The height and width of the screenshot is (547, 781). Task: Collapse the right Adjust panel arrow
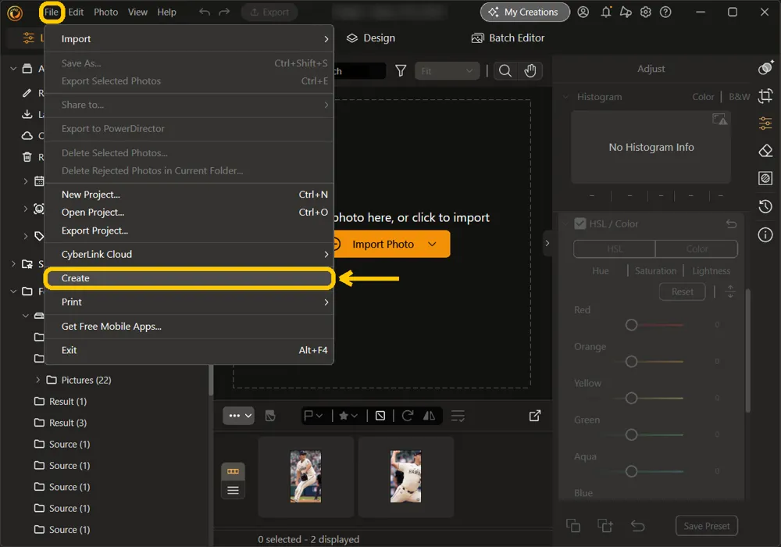coord(547,243)
